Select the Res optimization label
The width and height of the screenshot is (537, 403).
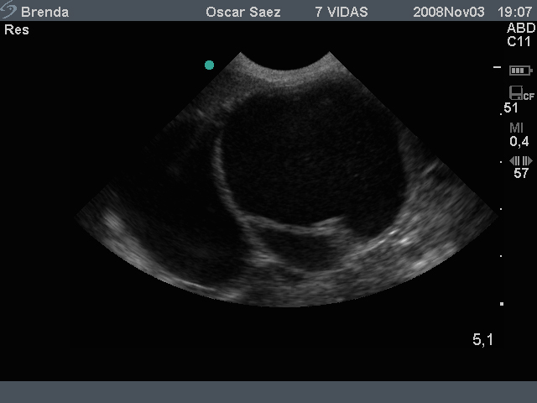(x=17, y=30)
